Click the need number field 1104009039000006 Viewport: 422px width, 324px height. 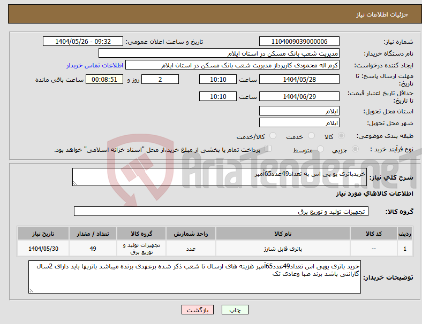pyautogui.click(x=299, y=41)
